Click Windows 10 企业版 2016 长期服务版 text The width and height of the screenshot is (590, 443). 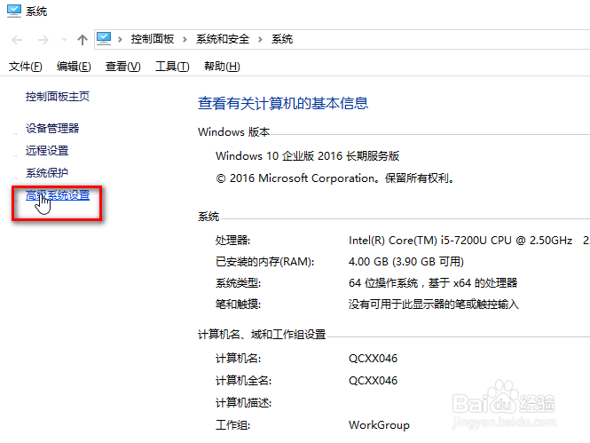[307, 156]
